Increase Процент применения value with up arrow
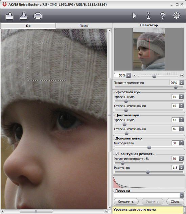The image size is (186, 214). coord(182,81)
